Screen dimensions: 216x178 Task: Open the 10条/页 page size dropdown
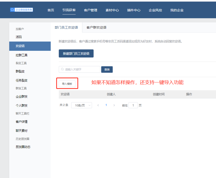coord(81,105)
